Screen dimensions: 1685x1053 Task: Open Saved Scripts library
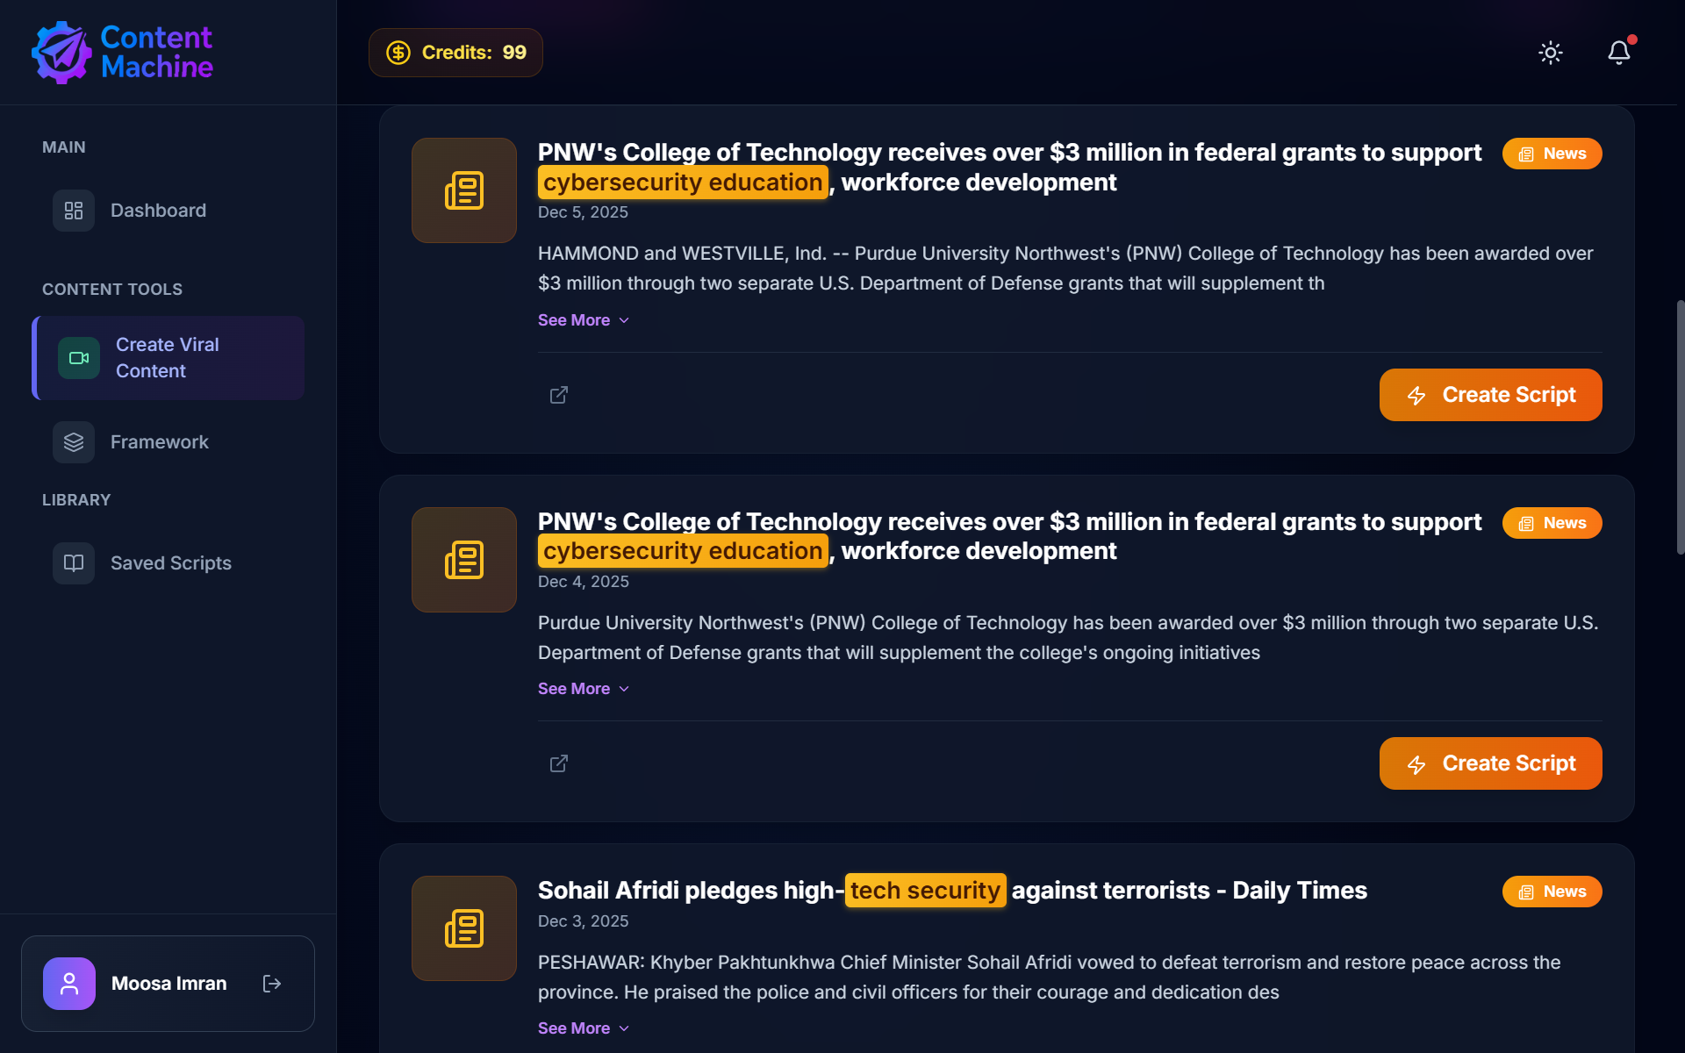point(170,563)
